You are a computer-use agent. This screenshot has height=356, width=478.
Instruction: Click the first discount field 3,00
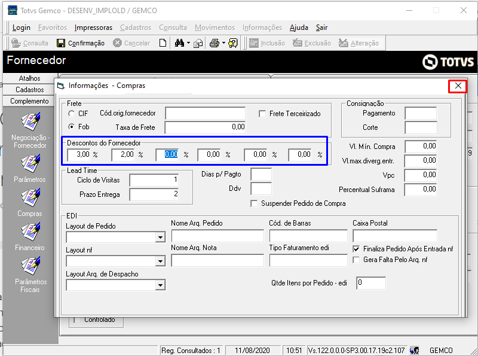tap(79, 155)
